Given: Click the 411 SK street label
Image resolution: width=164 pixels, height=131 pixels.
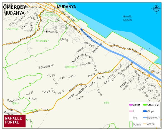Looking at the screenshot, I should click(x=55, y=82).
